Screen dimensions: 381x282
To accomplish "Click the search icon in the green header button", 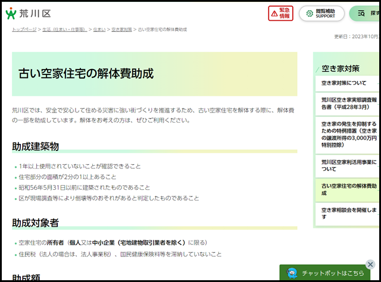I will 361,13.
